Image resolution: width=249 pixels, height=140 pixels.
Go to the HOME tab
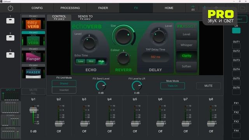(169, 8)
